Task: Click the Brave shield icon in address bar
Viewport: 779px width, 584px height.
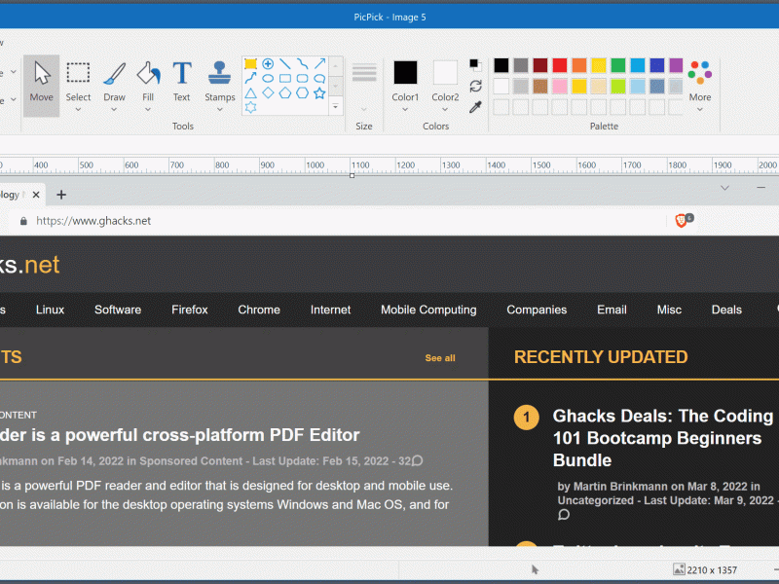Action: click(x=681, y=221)
